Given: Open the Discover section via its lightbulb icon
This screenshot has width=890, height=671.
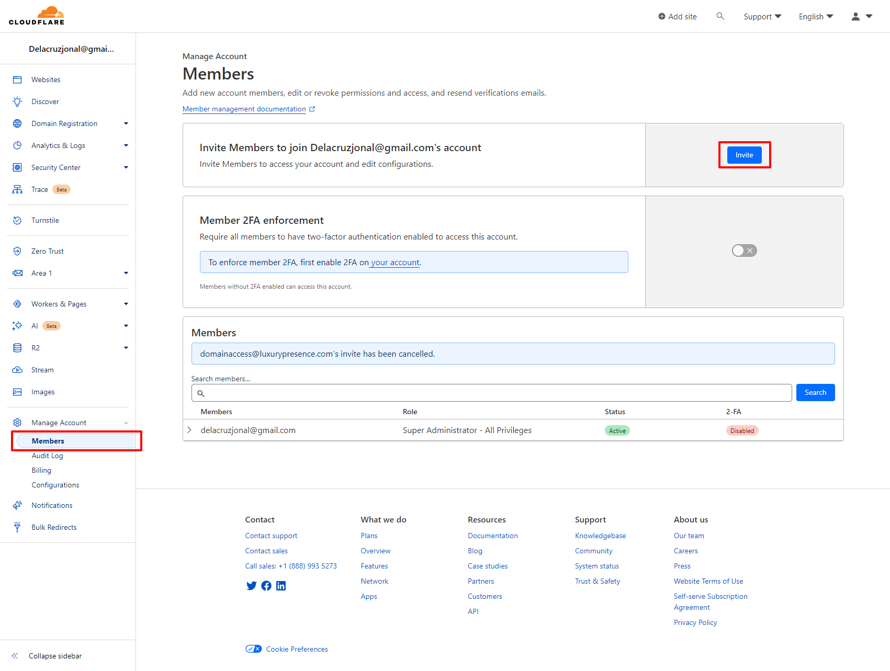Looking at the screenshot, I should (x=17, y=101).
